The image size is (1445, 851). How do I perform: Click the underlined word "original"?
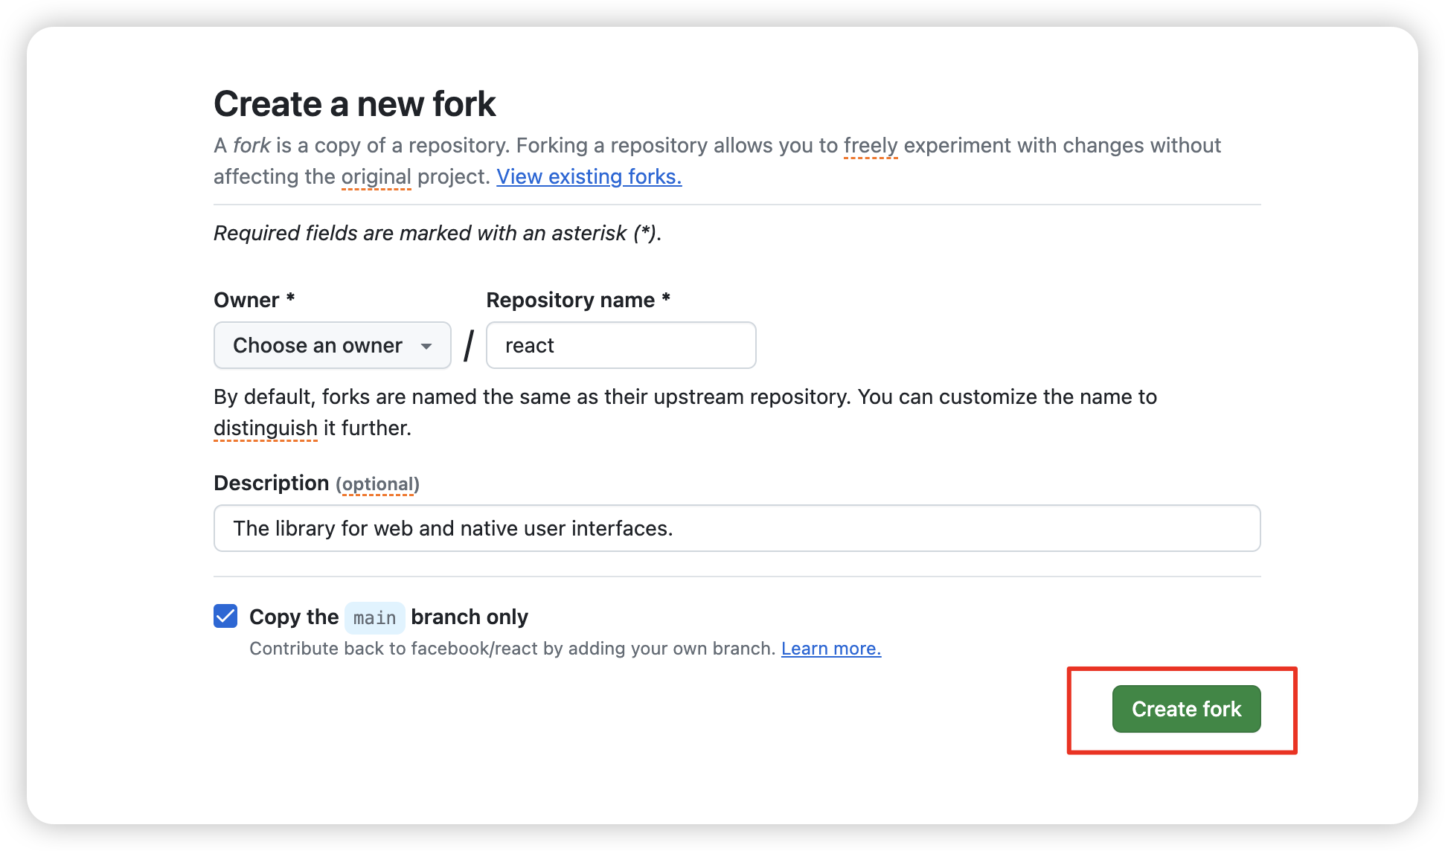[x=376, y=176]
